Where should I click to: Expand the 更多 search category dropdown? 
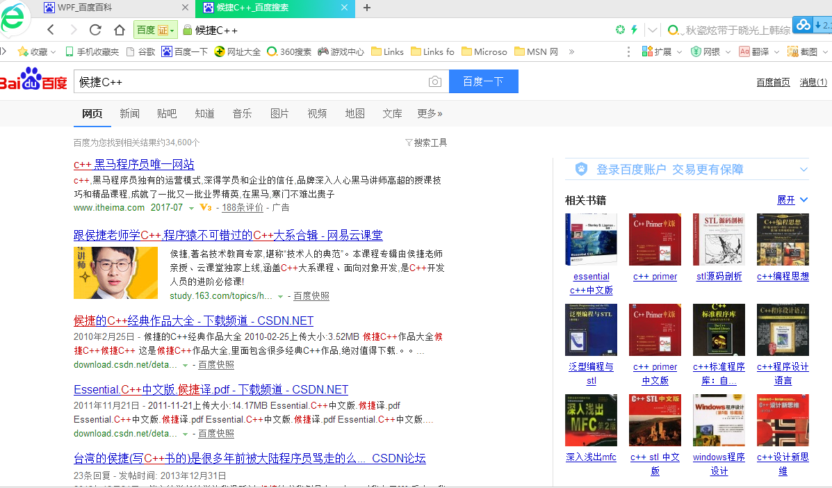pyautogui.click(x=429, y=113)
